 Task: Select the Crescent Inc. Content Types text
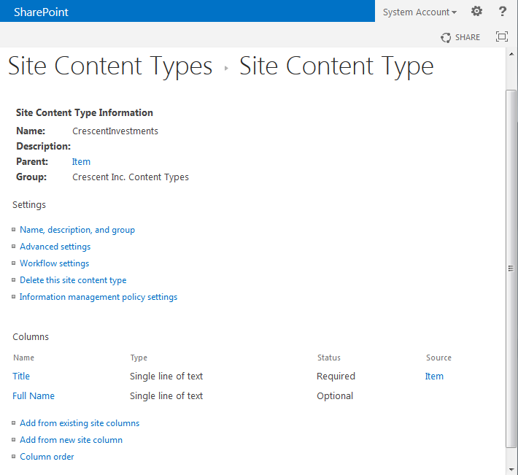tap(131, 177)
